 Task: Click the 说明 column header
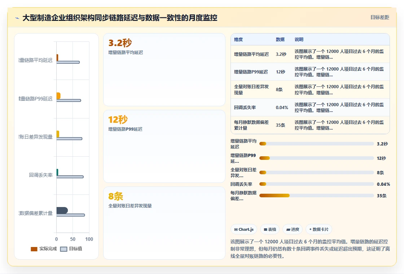(x=299, y=39)
